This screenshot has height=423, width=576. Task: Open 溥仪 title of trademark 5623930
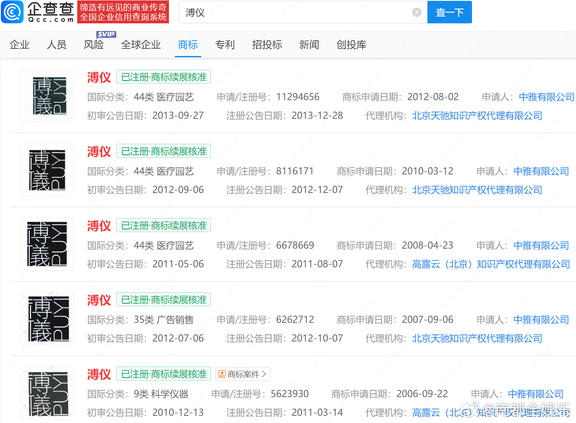99,374
